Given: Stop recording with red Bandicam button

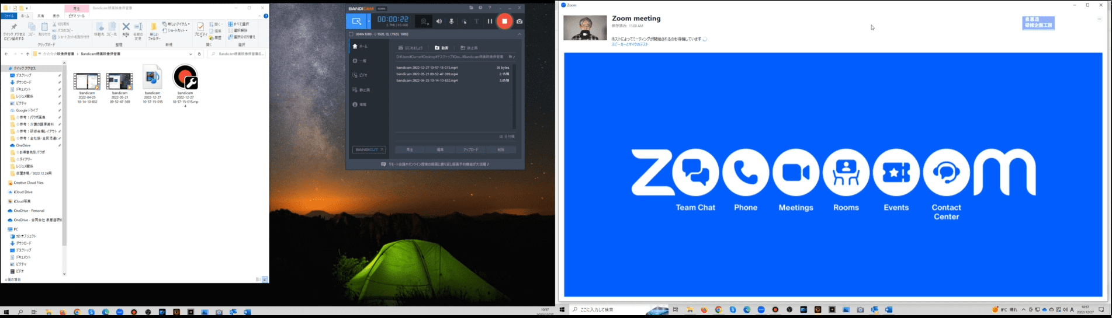Looking at the screenshot, I should 504,22.
